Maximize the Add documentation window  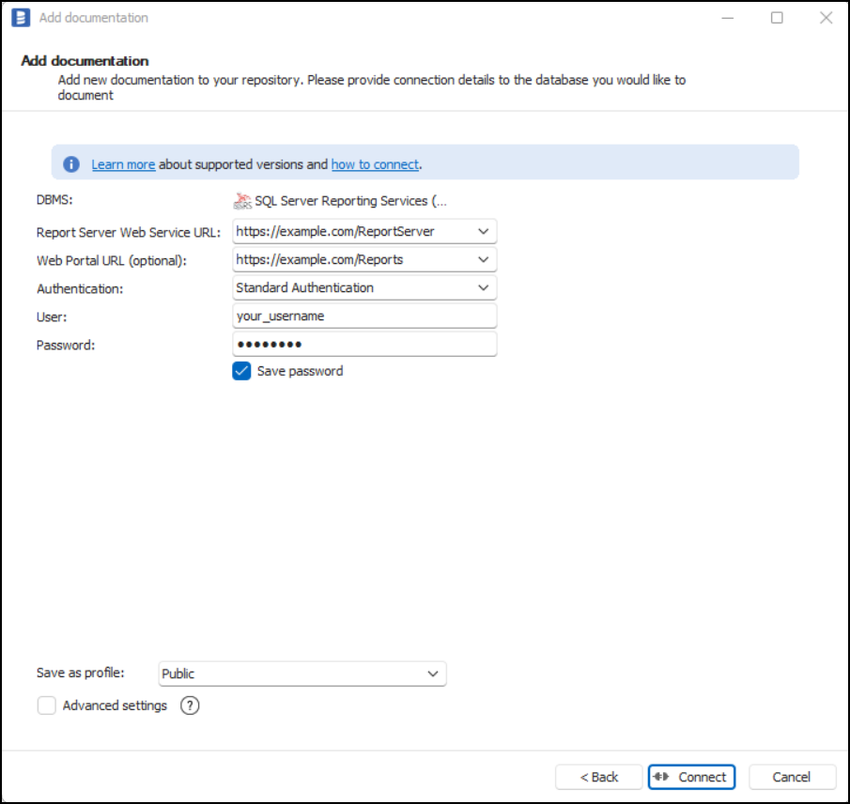coord(777,18)
